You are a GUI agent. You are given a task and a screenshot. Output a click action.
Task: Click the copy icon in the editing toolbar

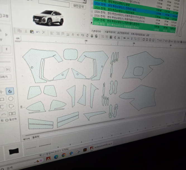20,31
